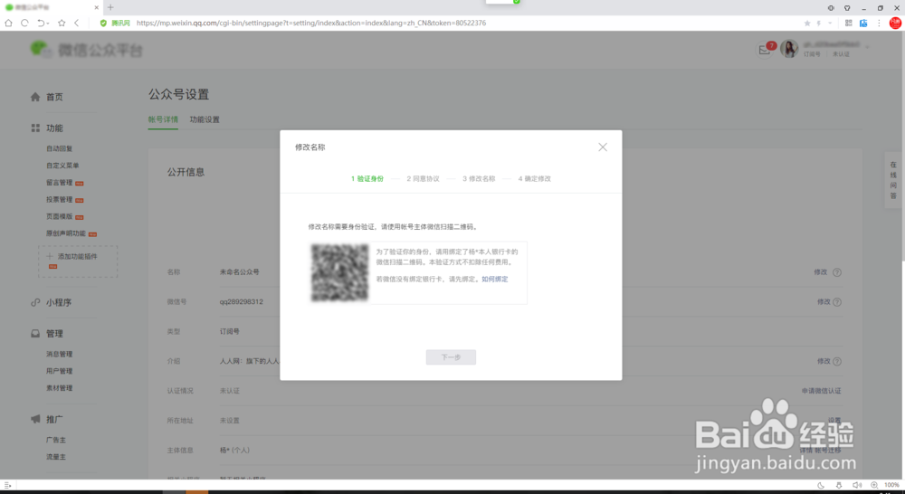Screen dimensions: 905x494
Task: Select step 2 同意协议 in the wizard
Action: coord(423,179)
